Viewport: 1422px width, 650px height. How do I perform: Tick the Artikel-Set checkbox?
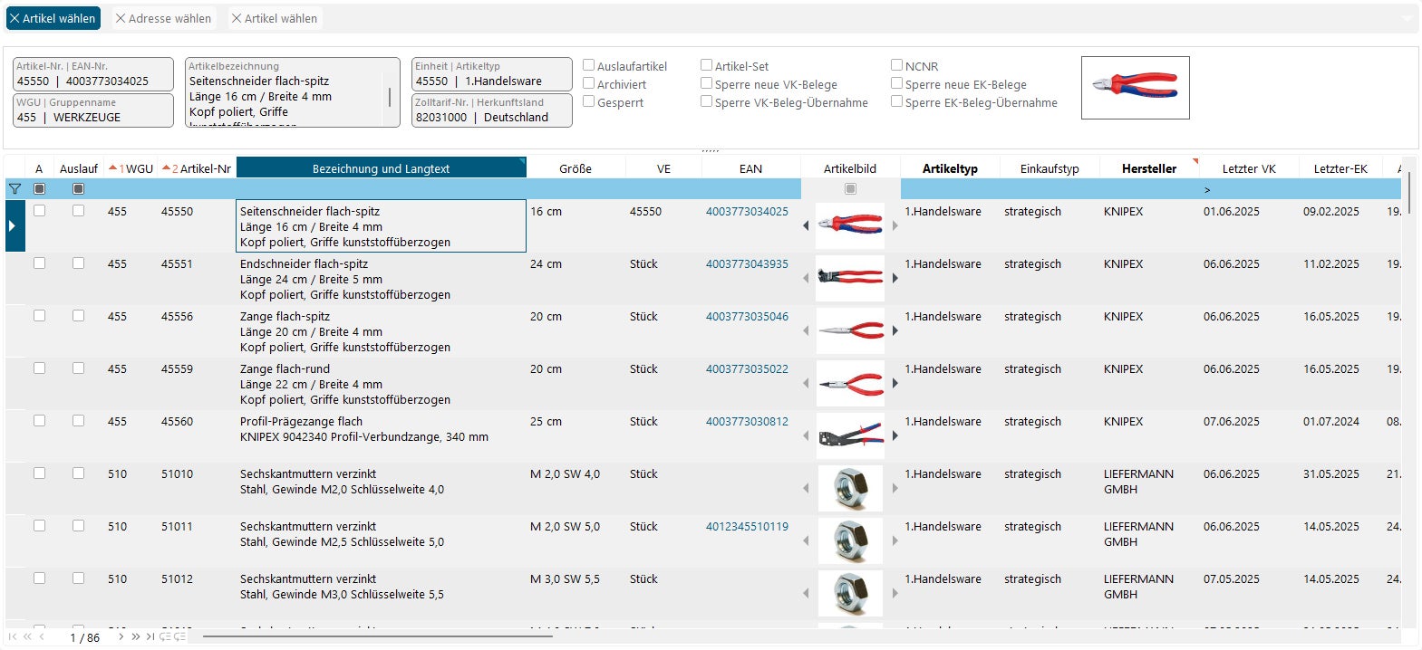click(707, 65)
